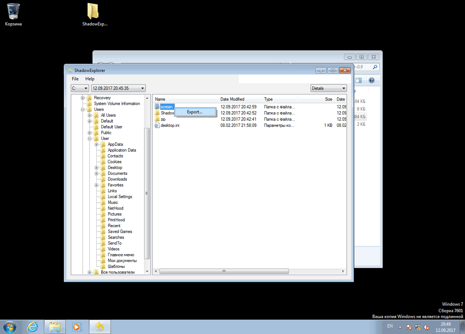Click file list horizontal scrollbar right arrow
Screen dimensions: 465x334
coord(343,271)
